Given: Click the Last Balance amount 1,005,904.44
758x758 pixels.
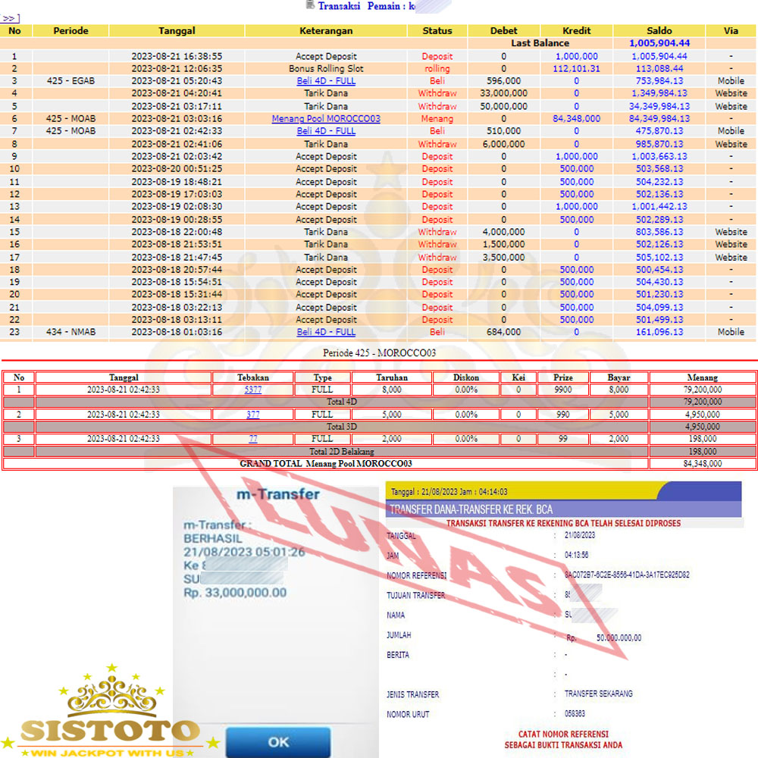Looking at the screenshot, I should 659,43.
